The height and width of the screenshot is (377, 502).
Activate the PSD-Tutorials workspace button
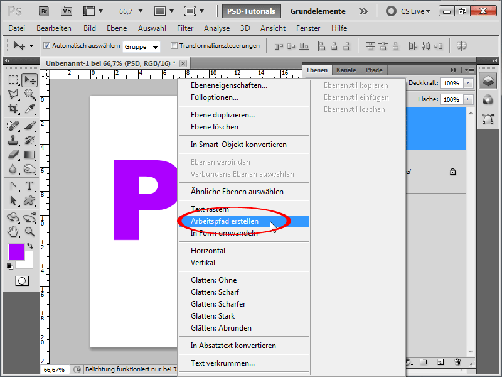click(252, 11)
